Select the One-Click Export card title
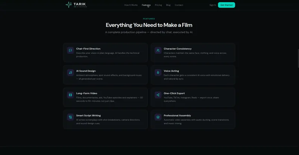 coord(174,94)
